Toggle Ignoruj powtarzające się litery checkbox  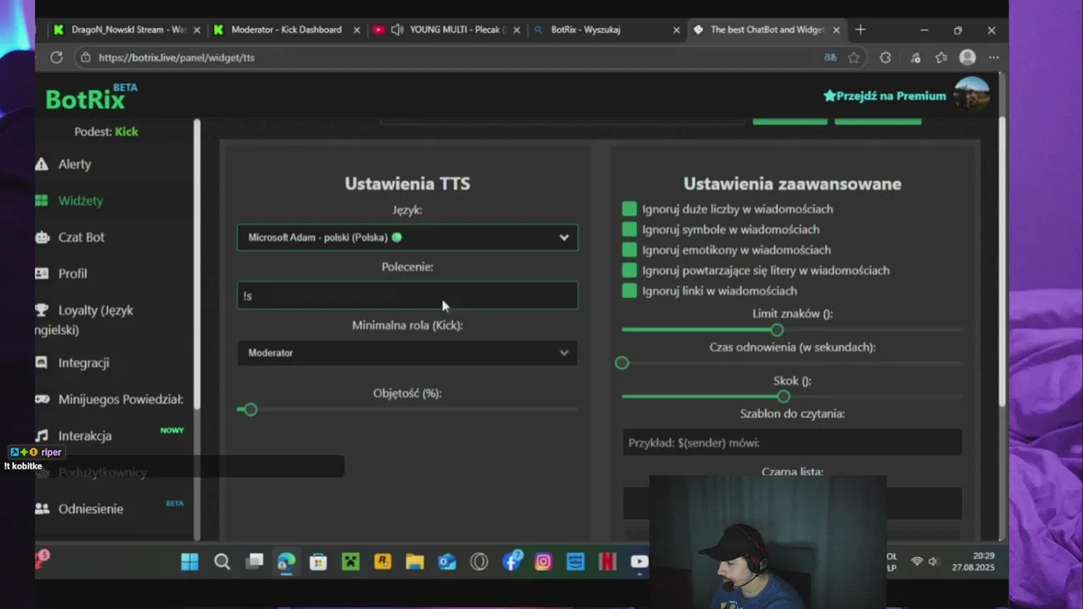(629, 270)
